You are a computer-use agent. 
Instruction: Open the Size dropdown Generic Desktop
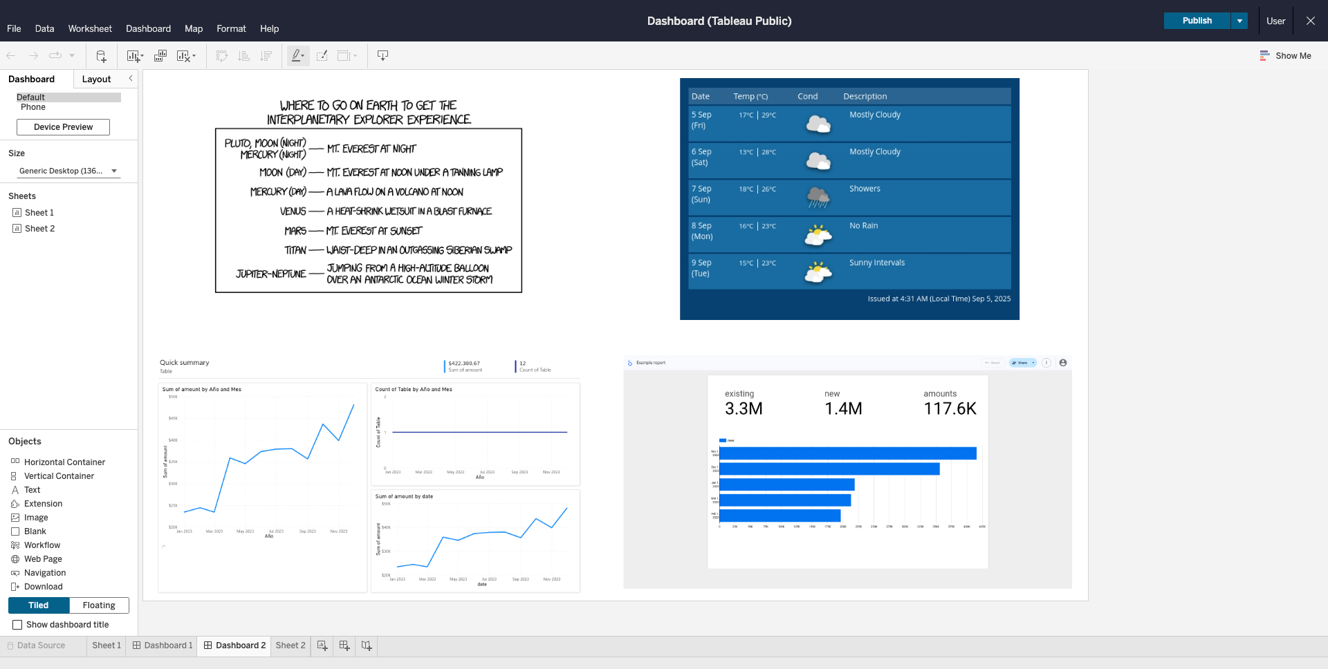[68, 171]
